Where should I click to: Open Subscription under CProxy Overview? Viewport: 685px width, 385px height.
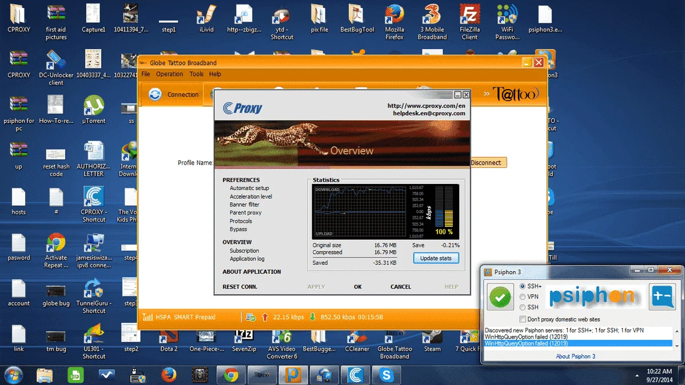pos(244,251)
